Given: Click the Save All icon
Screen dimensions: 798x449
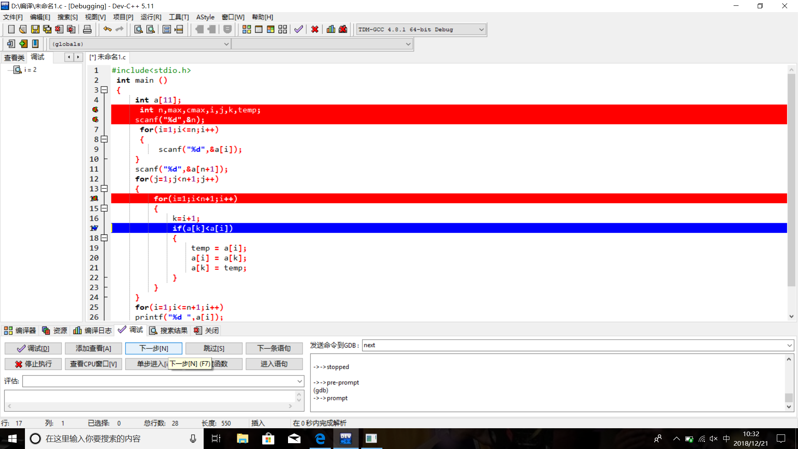Looking at the screenshot, I should (x=47, y=30).
